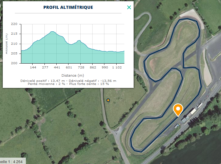Click the Distance (m) axis title

point(72,75)
